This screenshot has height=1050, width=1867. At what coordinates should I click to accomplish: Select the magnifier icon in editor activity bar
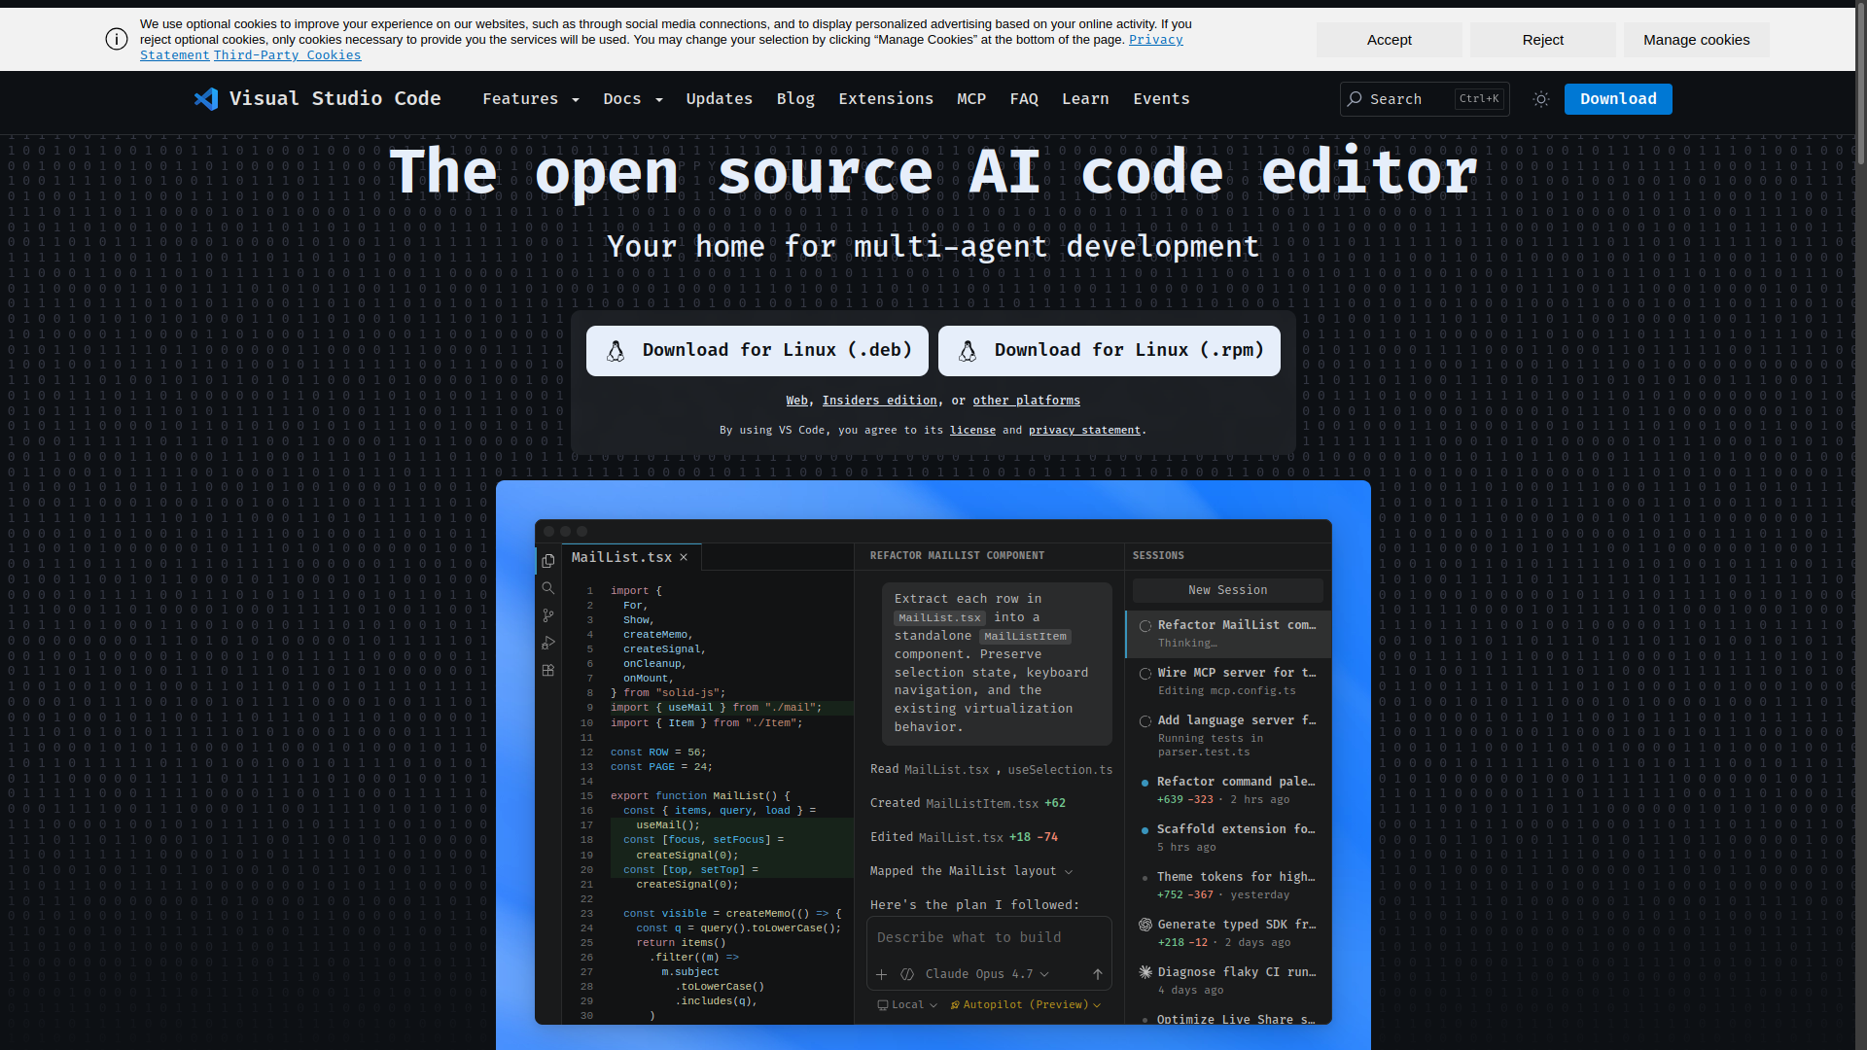click(548, 588)
